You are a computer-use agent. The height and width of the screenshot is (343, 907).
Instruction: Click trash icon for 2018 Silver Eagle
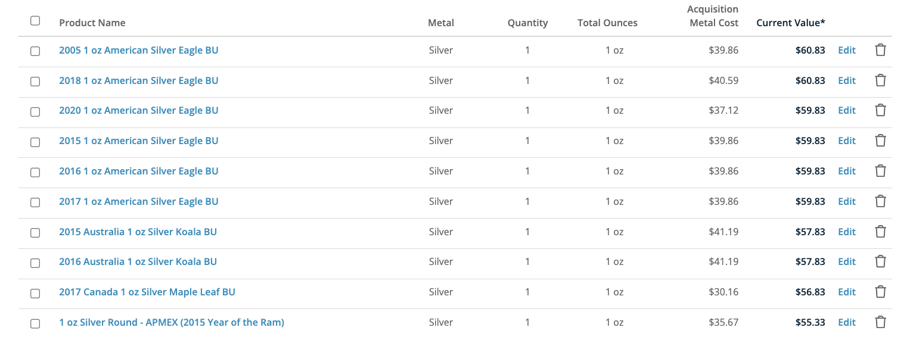(x=880, y=80)
